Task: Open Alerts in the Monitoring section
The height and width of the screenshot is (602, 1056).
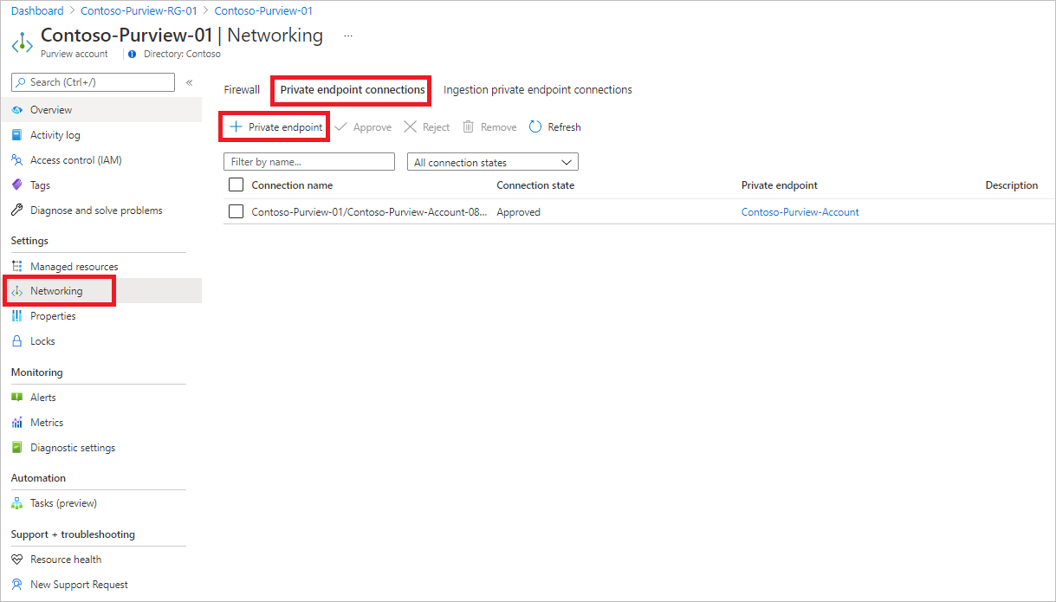Action: coord(42,397)
